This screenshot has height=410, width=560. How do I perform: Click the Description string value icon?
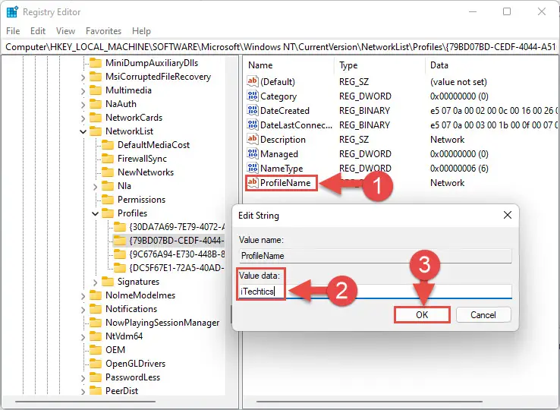click(x=253, y=139)
